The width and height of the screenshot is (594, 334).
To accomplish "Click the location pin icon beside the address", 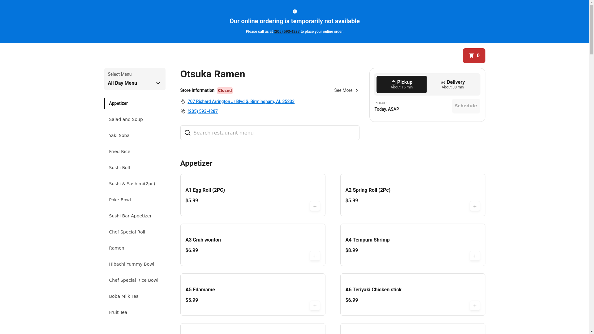I will 183,101.
